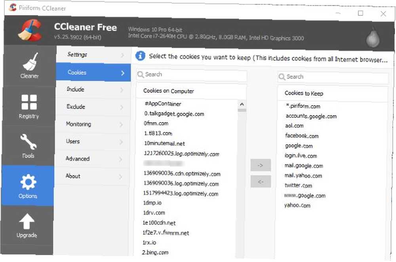
Task: Select www.google.com in keep list
Action: pyautogui.click(x=305, y=196)
